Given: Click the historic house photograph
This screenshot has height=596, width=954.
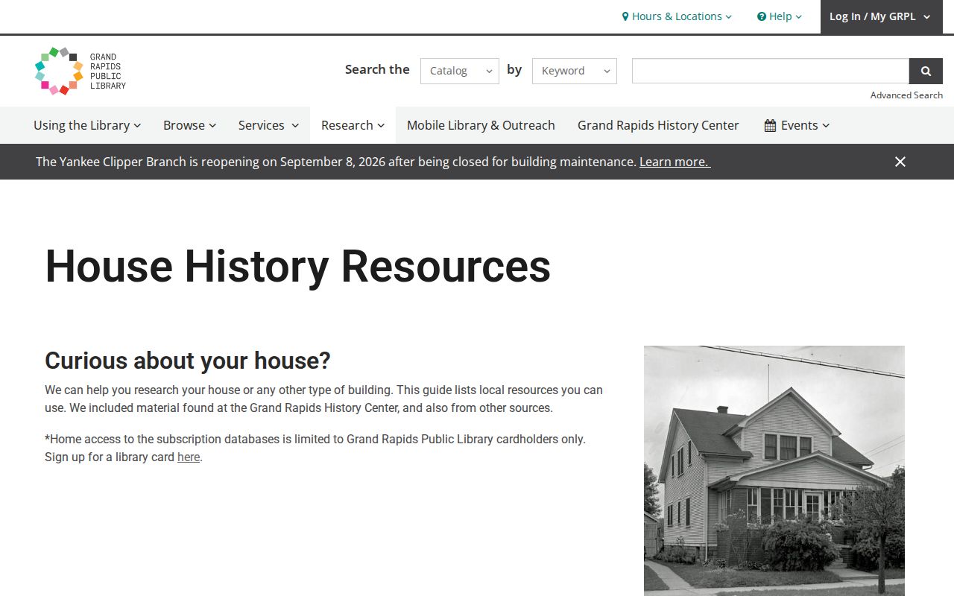Looking at the screenshot, I should click(x=774, y=471).
